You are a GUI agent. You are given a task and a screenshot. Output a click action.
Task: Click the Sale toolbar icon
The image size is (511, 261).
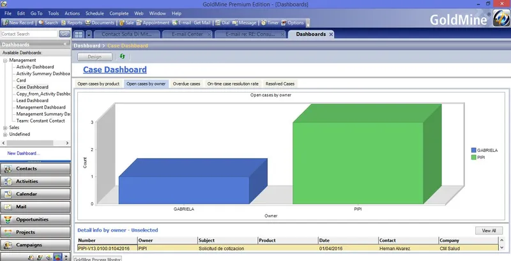pyautogui.click(x=126, y=23)
